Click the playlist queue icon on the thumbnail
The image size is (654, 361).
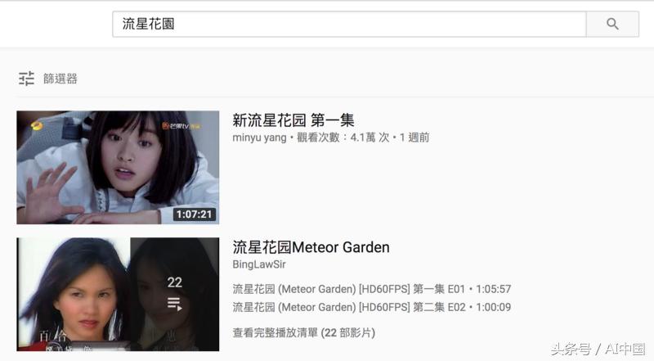[174, 304]
